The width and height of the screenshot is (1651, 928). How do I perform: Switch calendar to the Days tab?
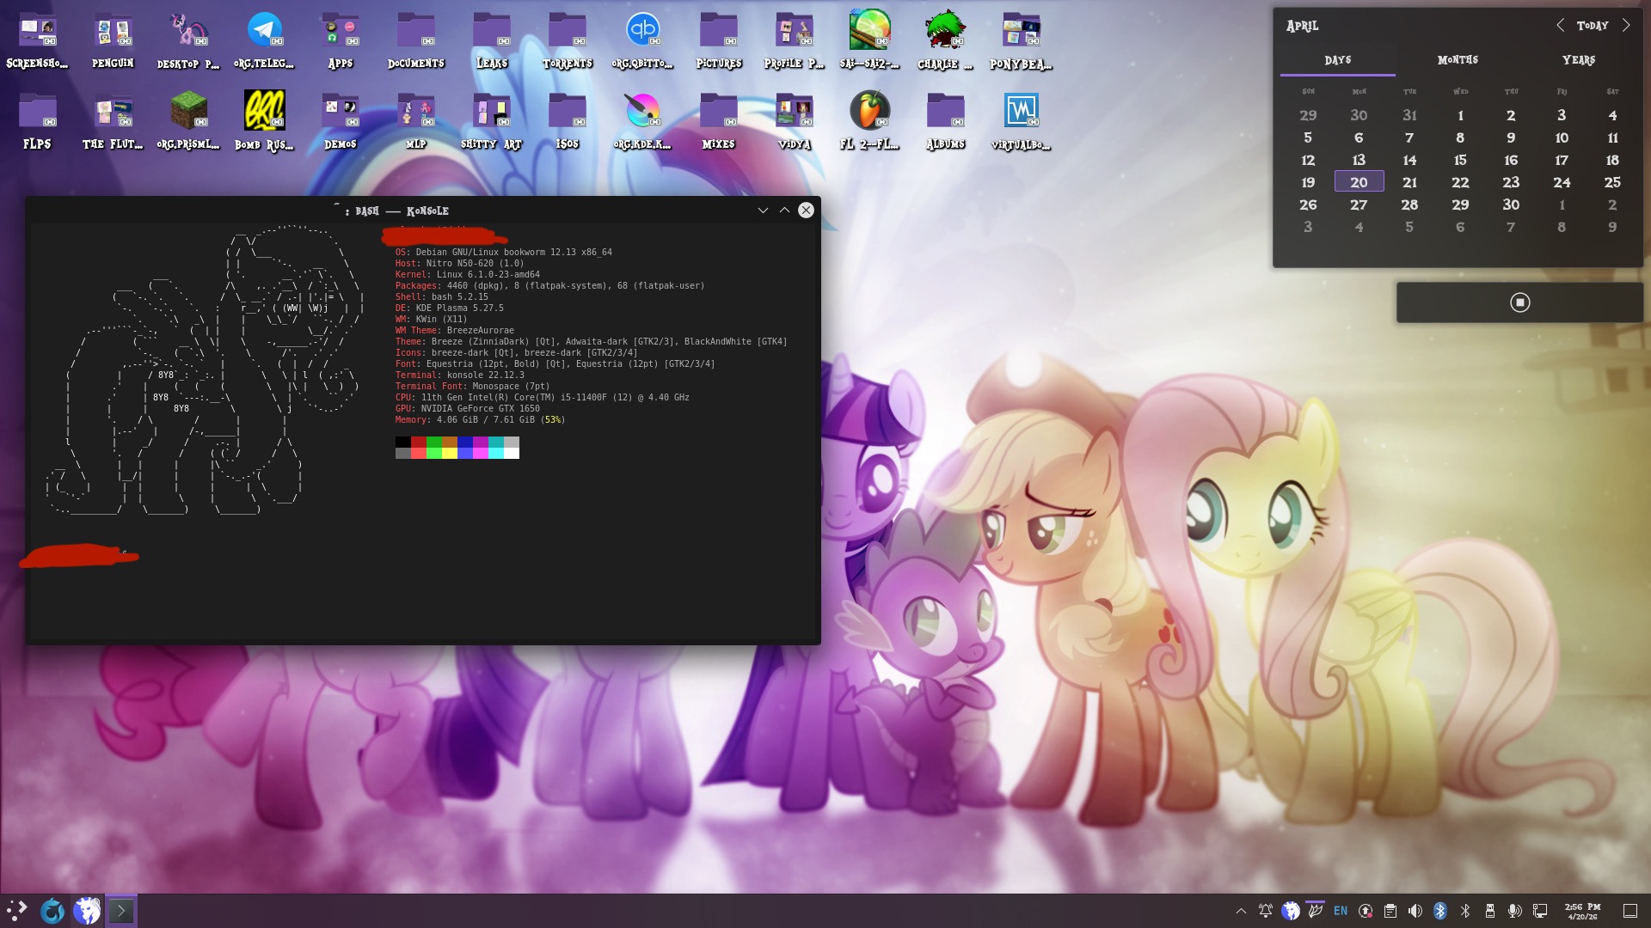(1338, 60)
